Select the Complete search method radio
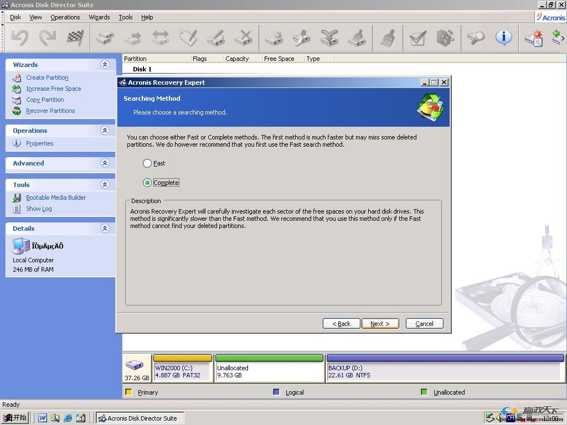The height and width of the screenshot is (425, 567). (147, 183)
